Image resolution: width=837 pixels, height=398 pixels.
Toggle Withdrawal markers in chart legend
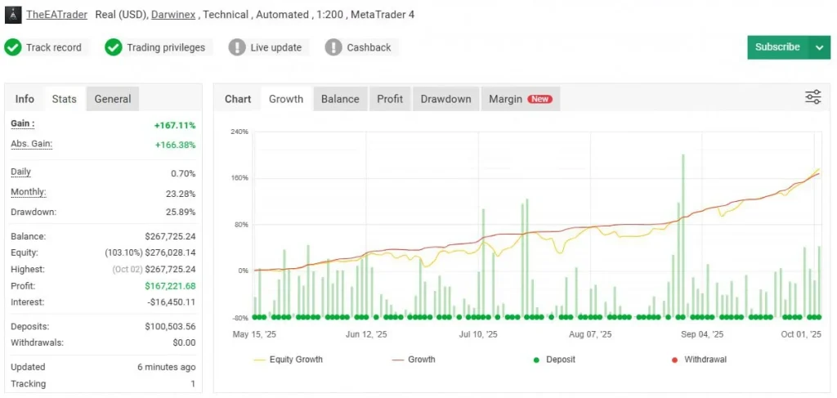[698, 360]
